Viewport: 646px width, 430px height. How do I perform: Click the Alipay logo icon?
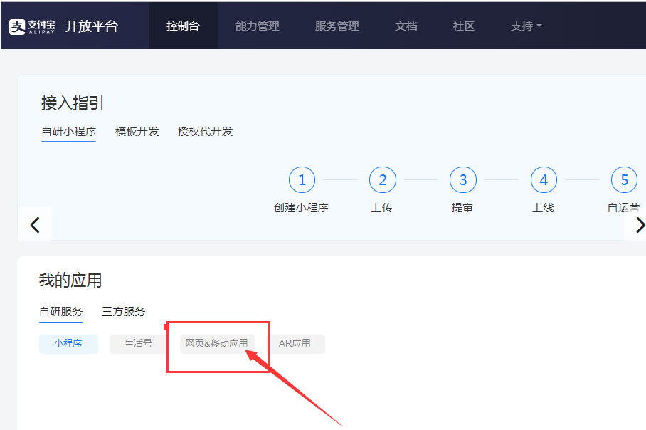17,26
